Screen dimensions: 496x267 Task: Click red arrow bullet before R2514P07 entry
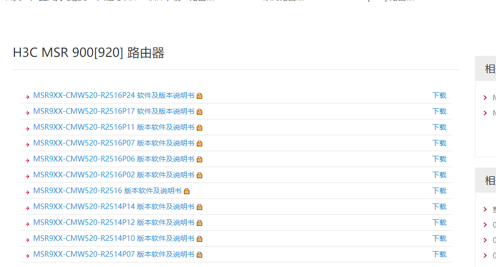click(28, 256)
